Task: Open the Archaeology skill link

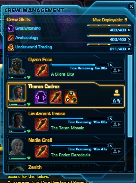Action: pyautogui.click(x=27, y=38)
